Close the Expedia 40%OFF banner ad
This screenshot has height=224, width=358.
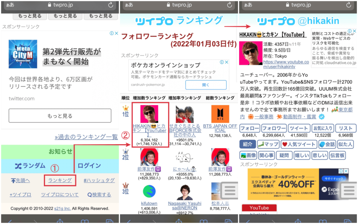[x=346, y=171]
